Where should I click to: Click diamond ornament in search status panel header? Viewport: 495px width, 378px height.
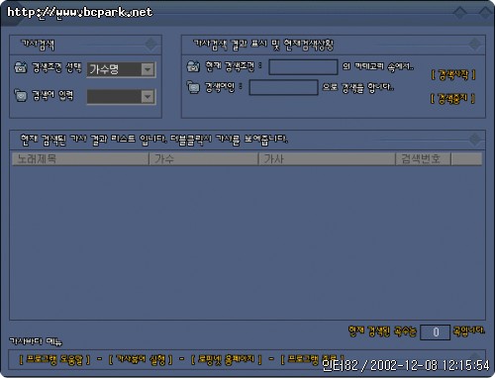pyautogui.click(x=475, y=45)
